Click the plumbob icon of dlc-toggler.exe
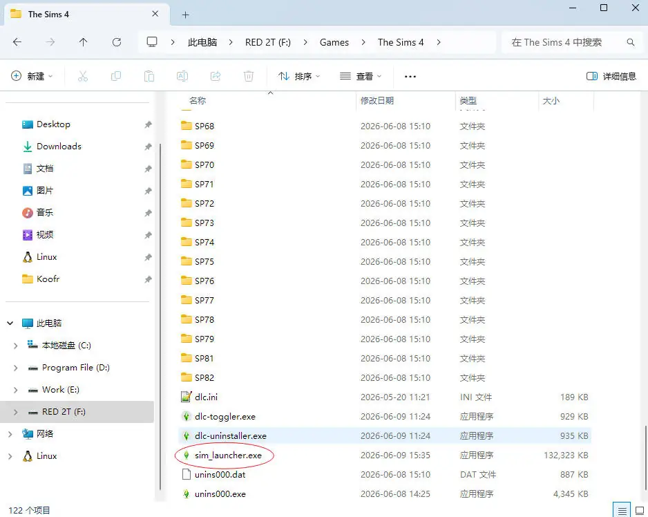This screenshot has height=517, width=648. click(187, 417)
